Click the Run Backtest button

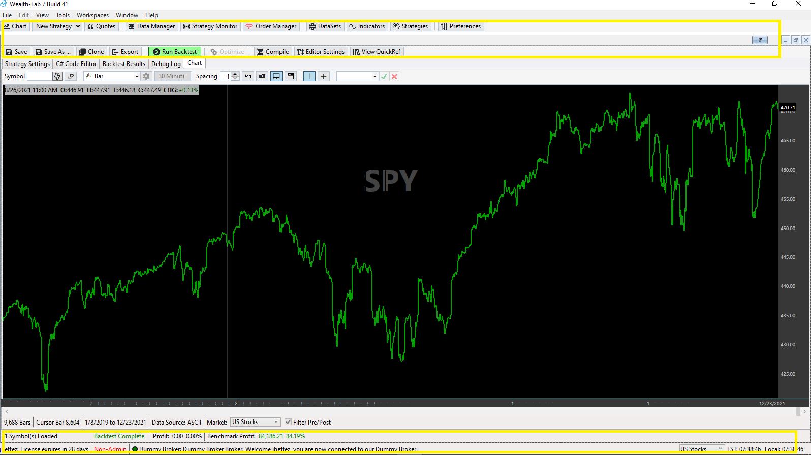[x=175, y=52]
